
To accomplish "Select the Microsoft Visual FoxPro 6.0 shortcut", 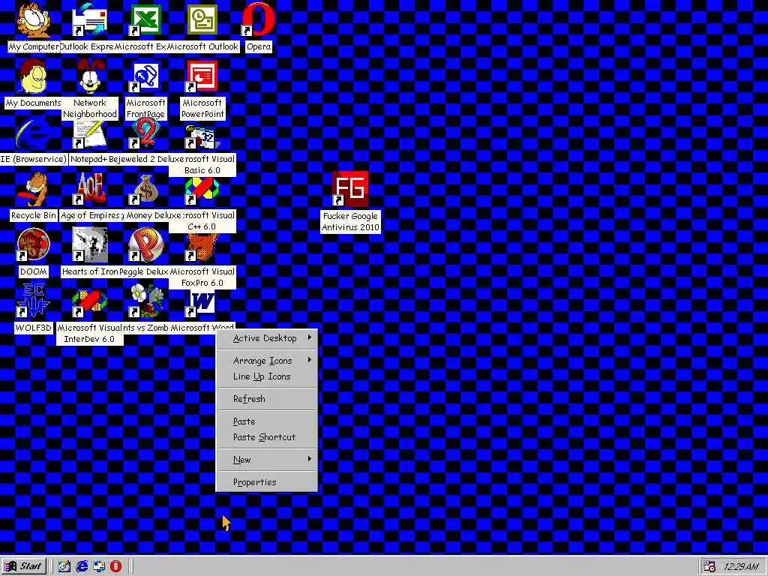I will (202, 247).
